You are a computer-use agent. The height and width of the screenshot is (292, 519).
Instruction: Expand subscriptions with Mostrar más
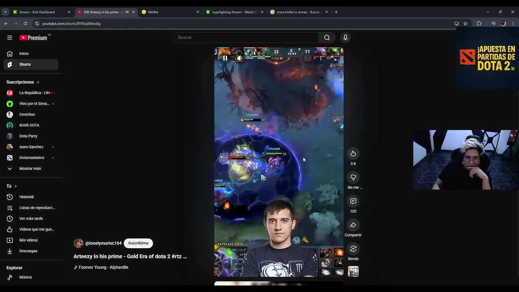coord(31,168)
